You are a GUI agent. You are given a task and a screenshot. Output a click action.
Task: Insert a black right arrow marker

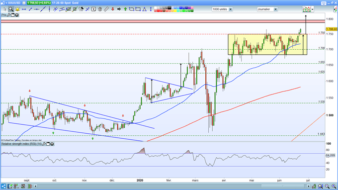pyautogui.click(x=119, y=9)
